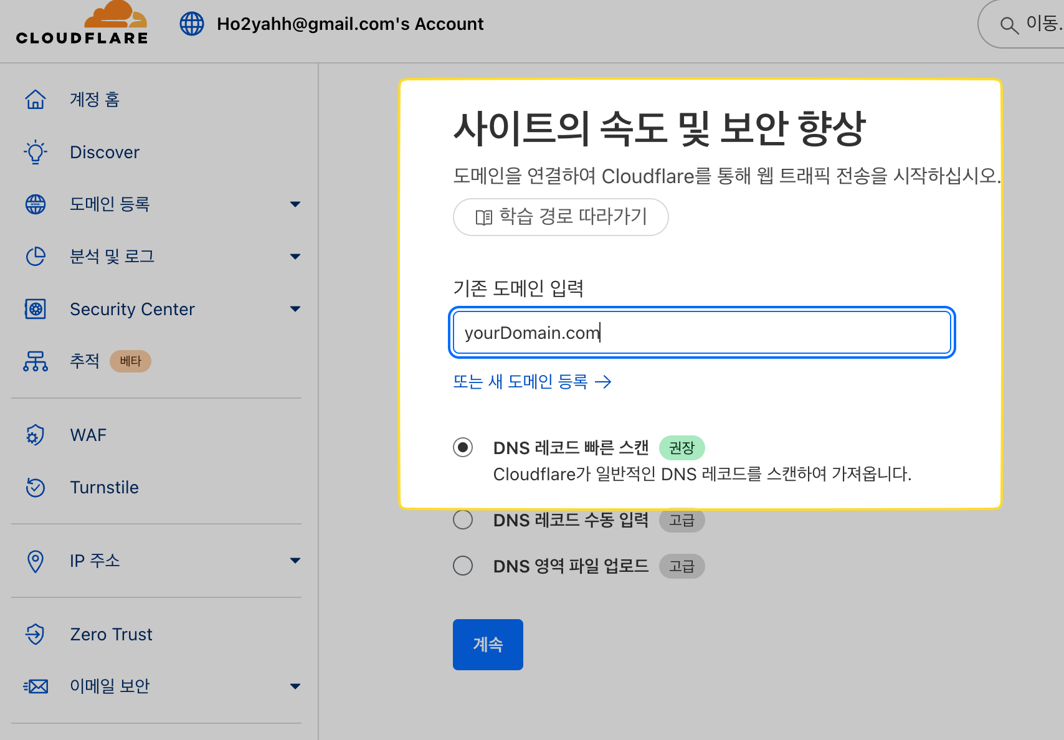Click the DNS 영역 파일 업로드 label
This screenshot has height=740, width=1064.
(x=571, y=566)
